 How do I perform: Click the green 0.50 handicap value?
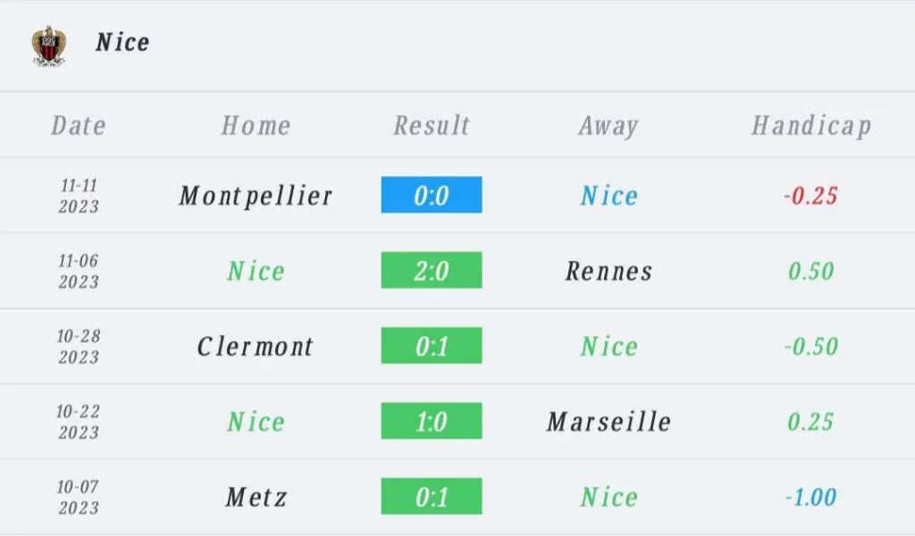pyautogui.click(x=810, y=272)
